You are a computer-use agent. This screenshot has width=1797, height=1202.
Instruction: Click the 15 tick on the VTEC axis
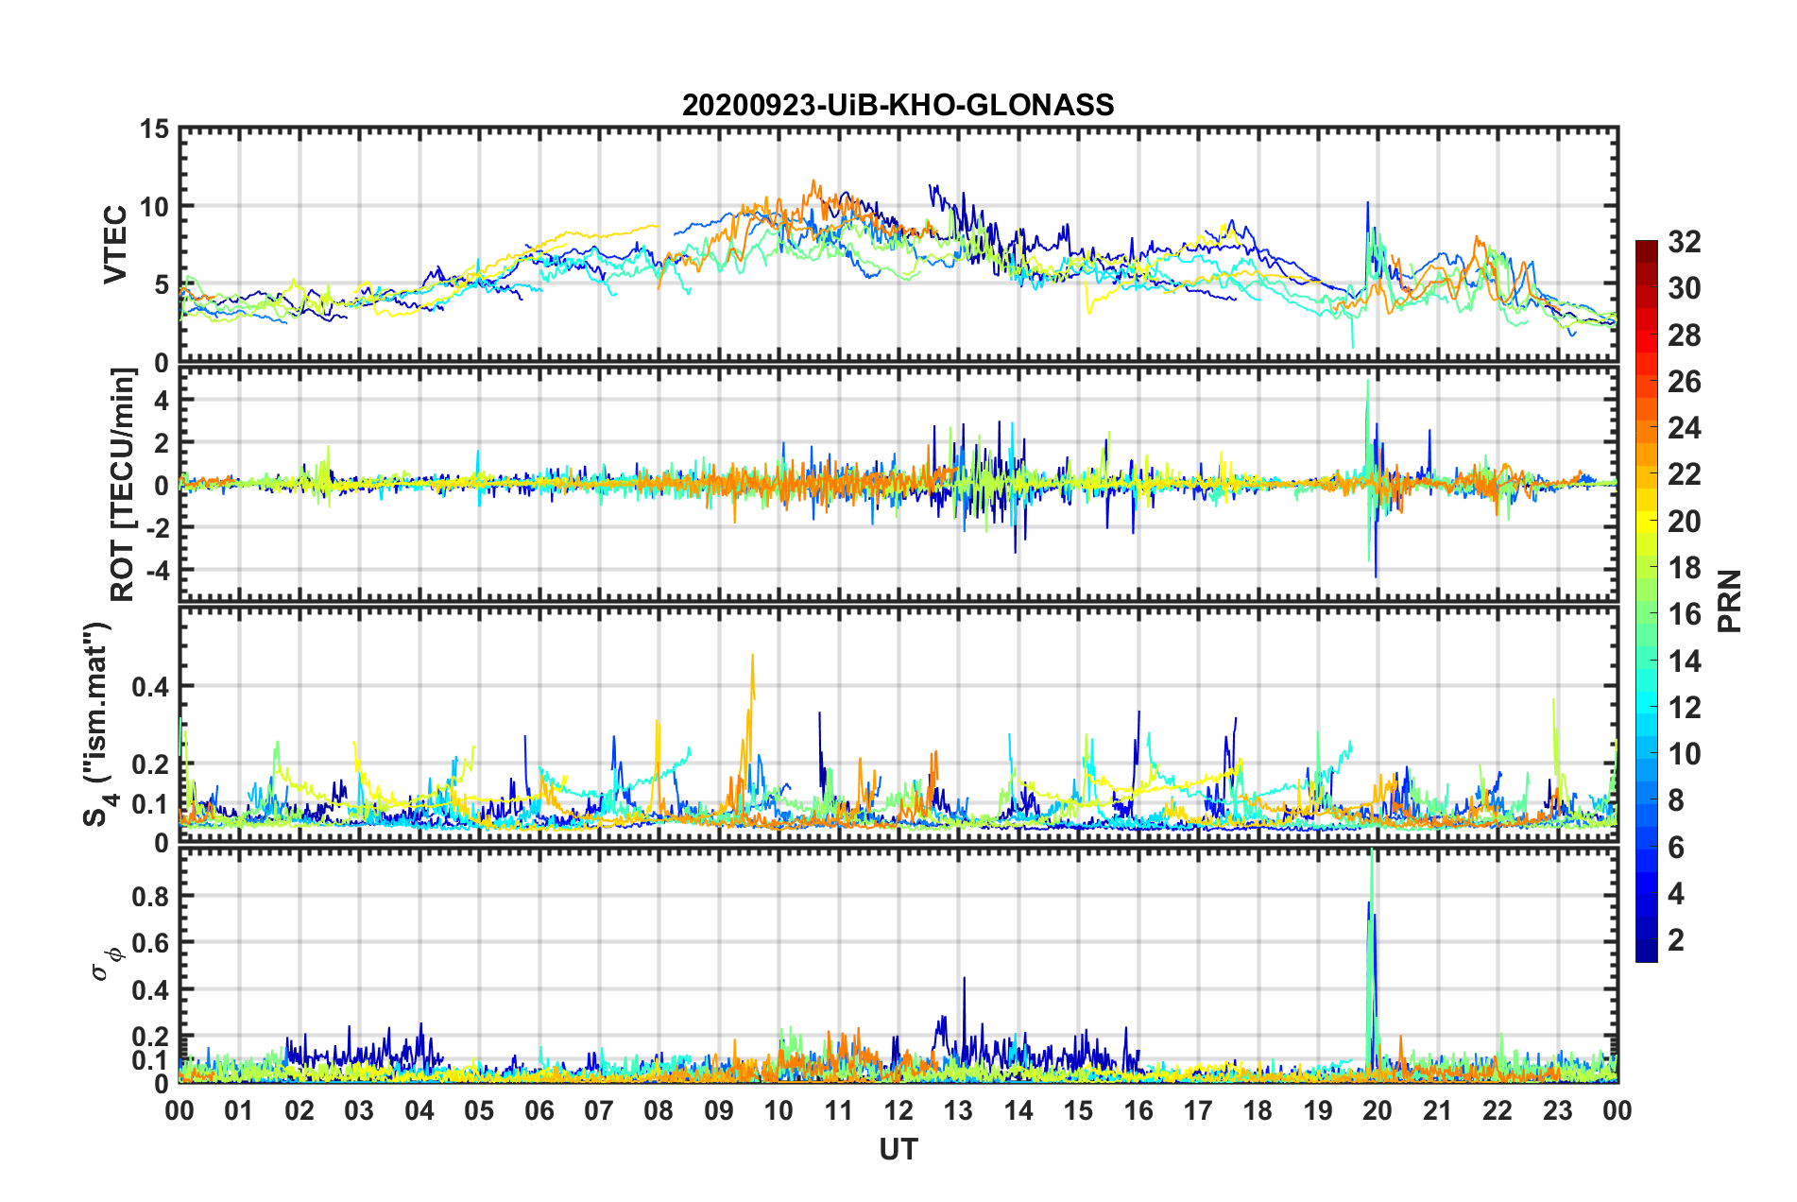156,129
